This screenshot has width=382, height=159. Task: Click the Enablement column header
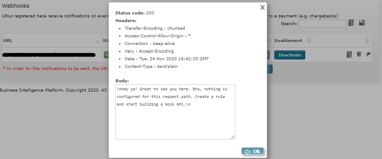tap(288, 41)
